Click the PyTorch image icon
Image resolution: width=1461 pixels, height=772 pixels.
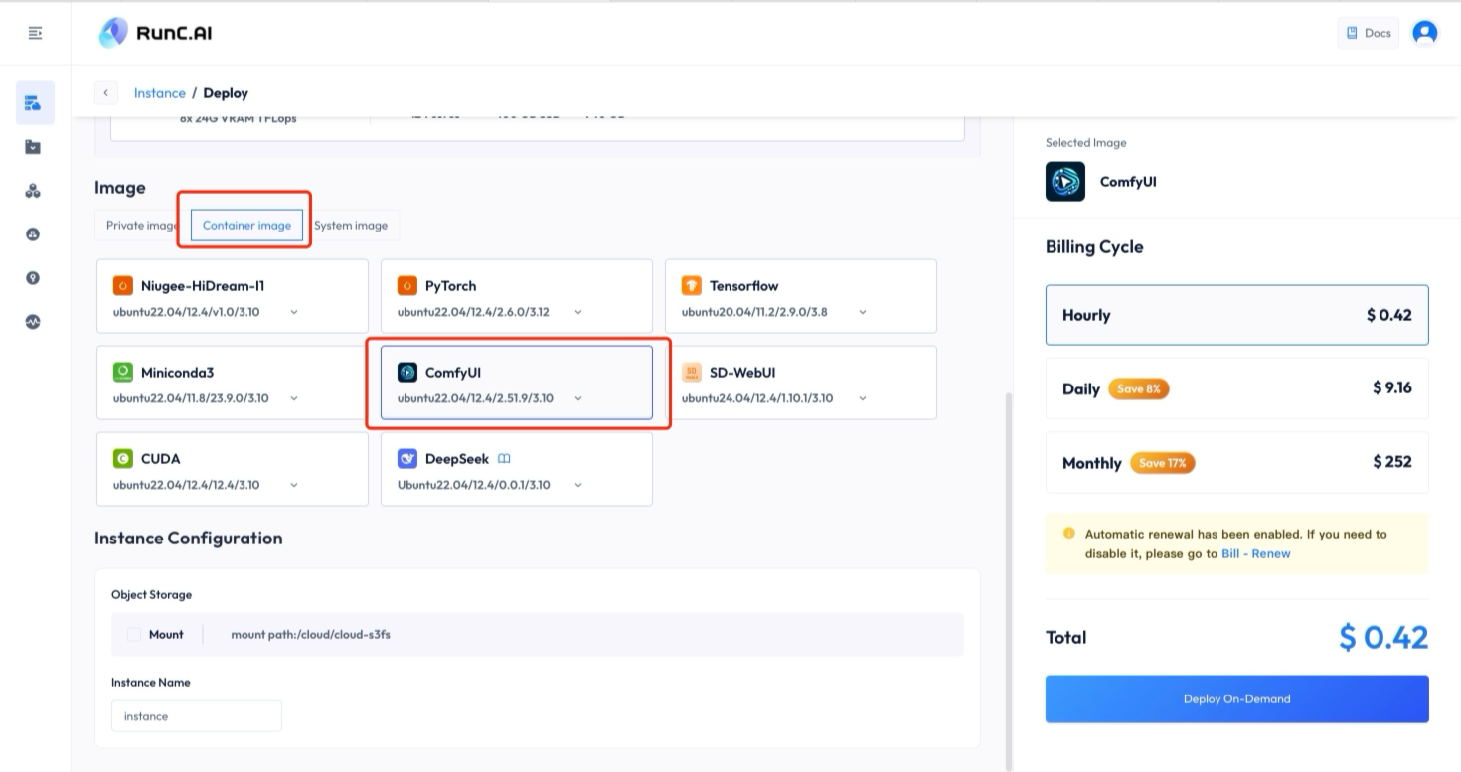click(x=406, y=286)
